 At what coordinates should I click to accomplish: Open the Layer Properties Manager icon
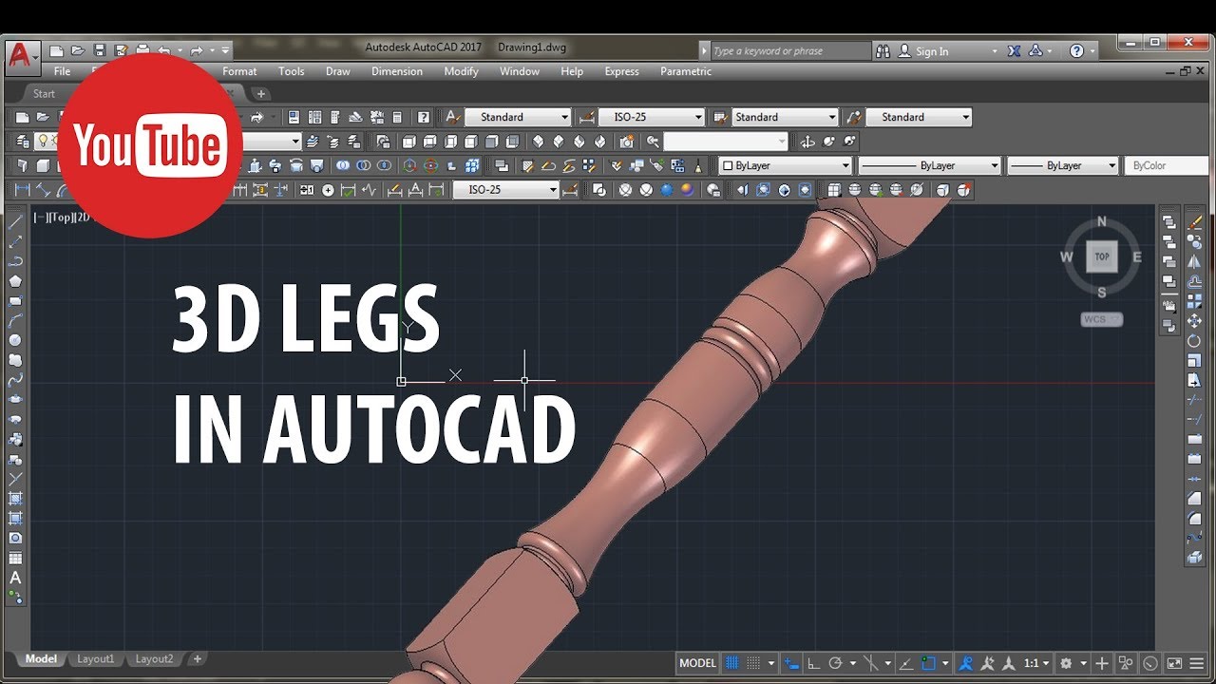pyautogui.click(x=23, y=142)
